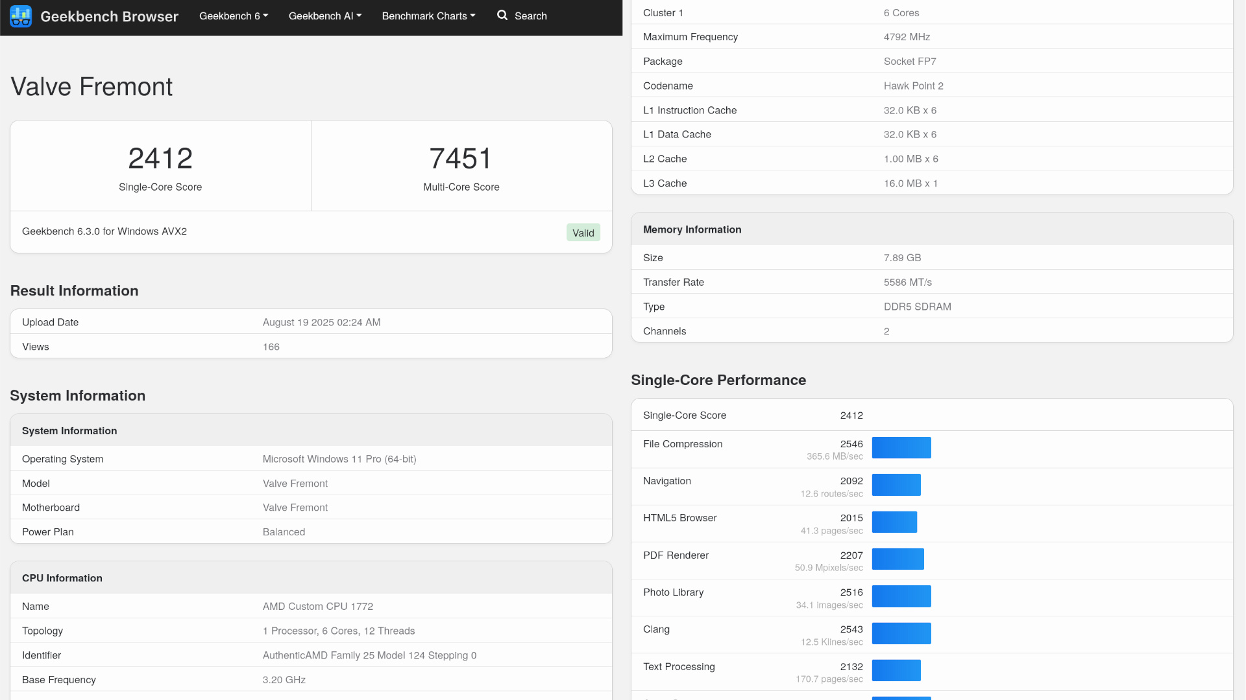Screen dimensions: 1246x700
Task: Click upload date 'August 19 2025 02:24 AM'
Action: click(x=321, y=322)
